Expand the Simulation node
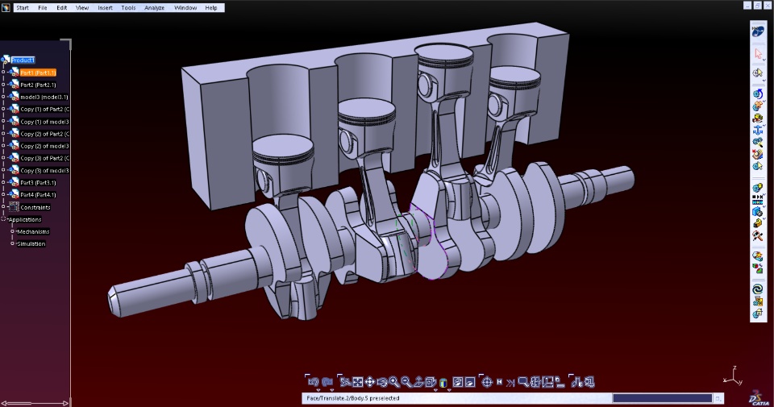The width and height of the screenshot is (774, 407). pyautogui.click(x=13, y=243)
